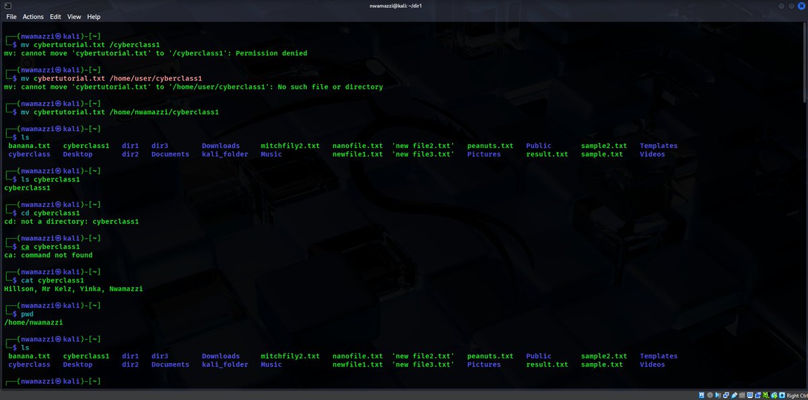Click the output 'Hillson, Mr Kelz, Yinka, Nwamazzi'
Image resolution: width=808 pixels, height=400 pixels.
pos(73,288)
